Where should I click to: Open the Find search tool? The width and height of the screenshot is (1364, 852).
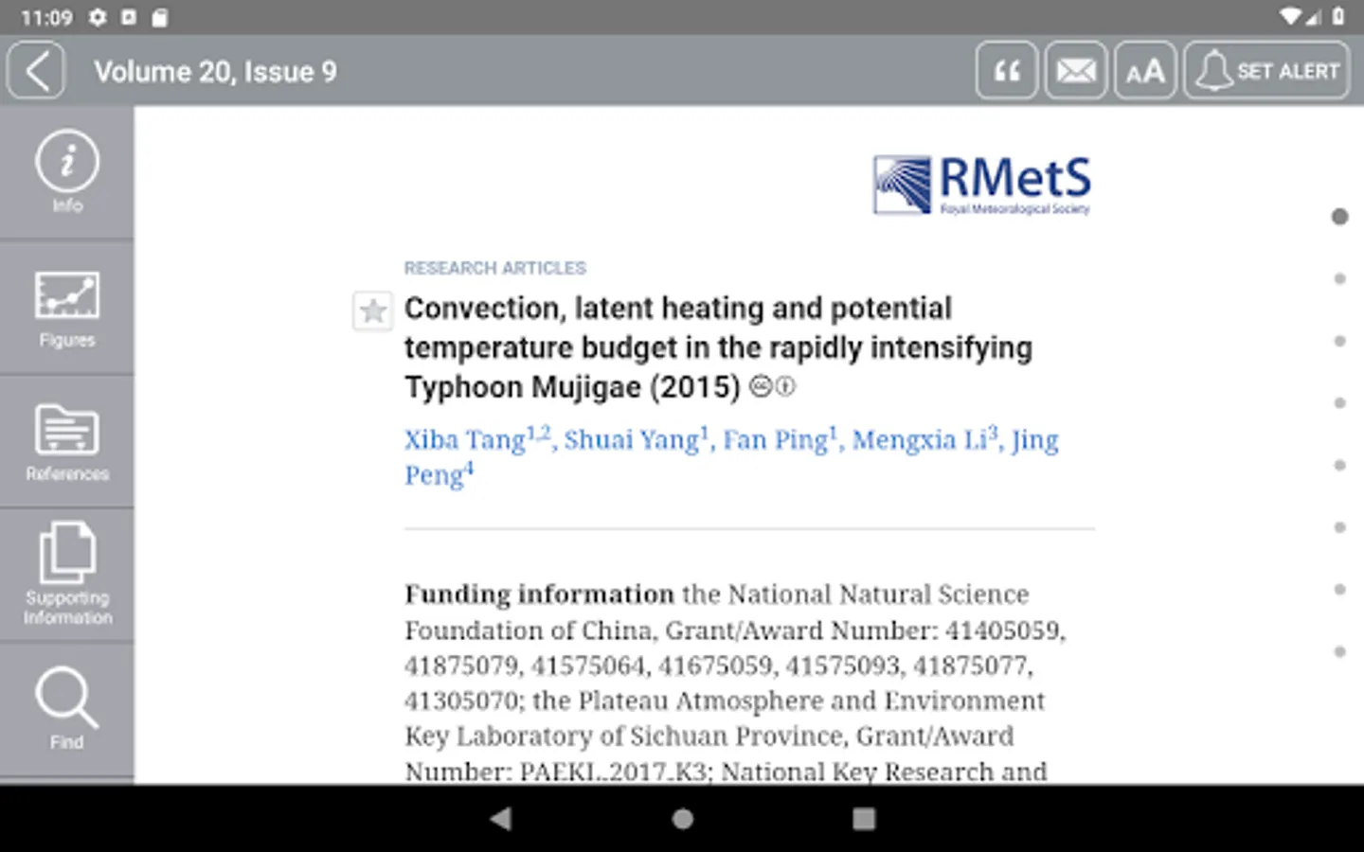tap(66, 709)
